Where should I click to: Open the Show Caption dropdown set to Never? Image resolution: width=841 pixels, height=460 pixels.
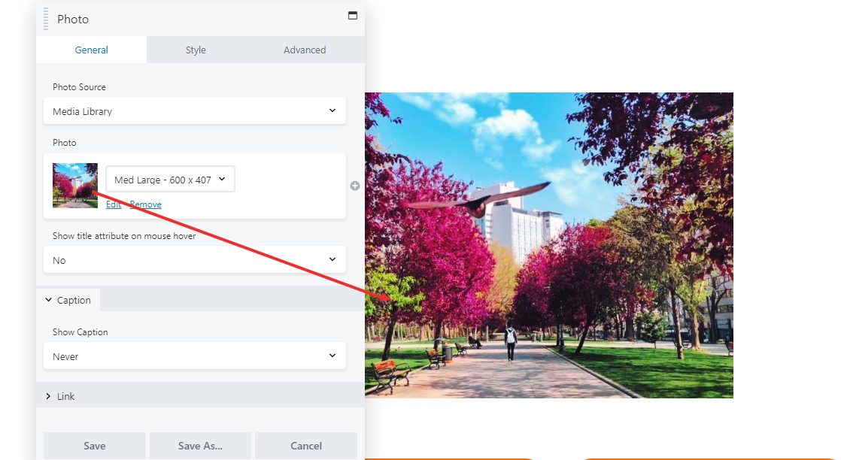(195, 356)
